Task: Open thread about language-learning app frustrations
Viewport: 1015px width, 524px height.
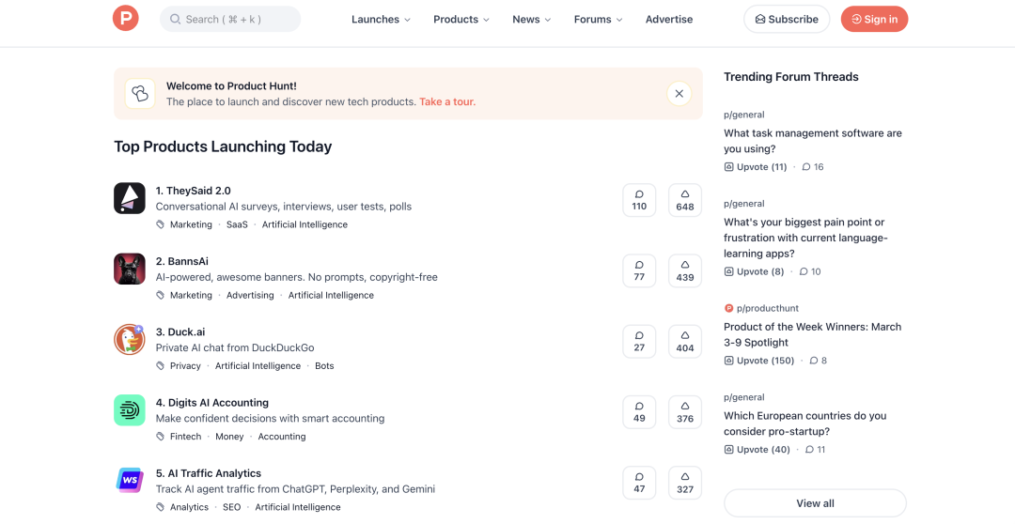Action: 806,238
